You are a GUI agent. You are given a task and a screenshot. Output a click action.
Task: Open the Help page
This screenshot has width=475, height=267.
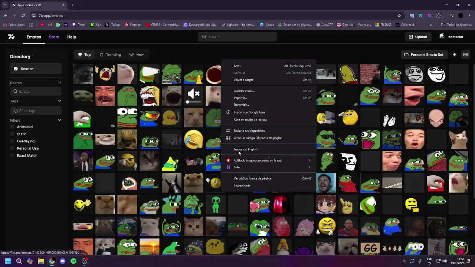pyautogui.click(x=72, y=37)
